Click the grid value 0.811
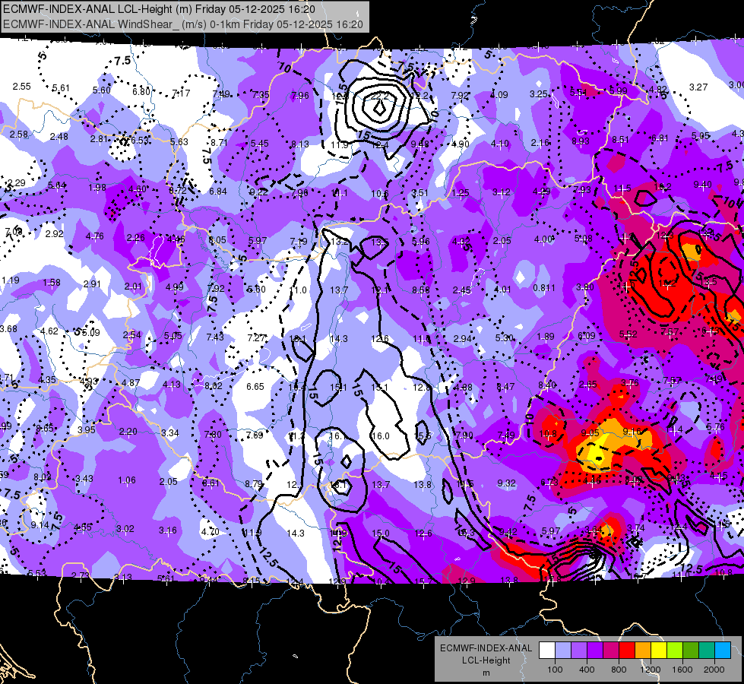The width and height of the screenshot is (744, 684). pos(544,287)
